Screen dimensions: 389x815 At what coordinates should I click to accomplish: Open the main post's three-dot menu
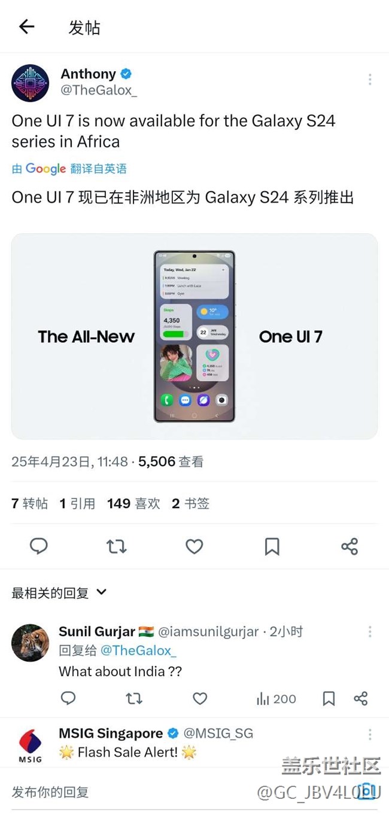click(x=370, y=79)
